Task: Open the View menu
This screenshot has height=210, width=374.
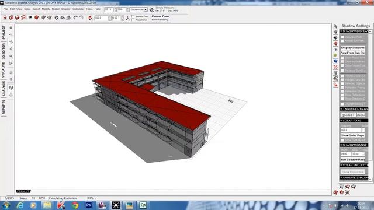Action: tap(19, 9)
